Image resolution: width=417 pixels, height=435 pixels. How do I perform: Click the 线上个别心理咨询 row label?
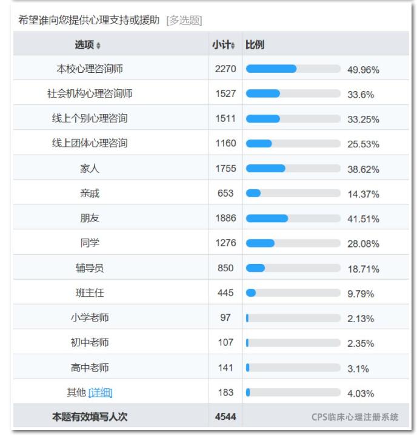pyautogui.click(x=90, y=119)
